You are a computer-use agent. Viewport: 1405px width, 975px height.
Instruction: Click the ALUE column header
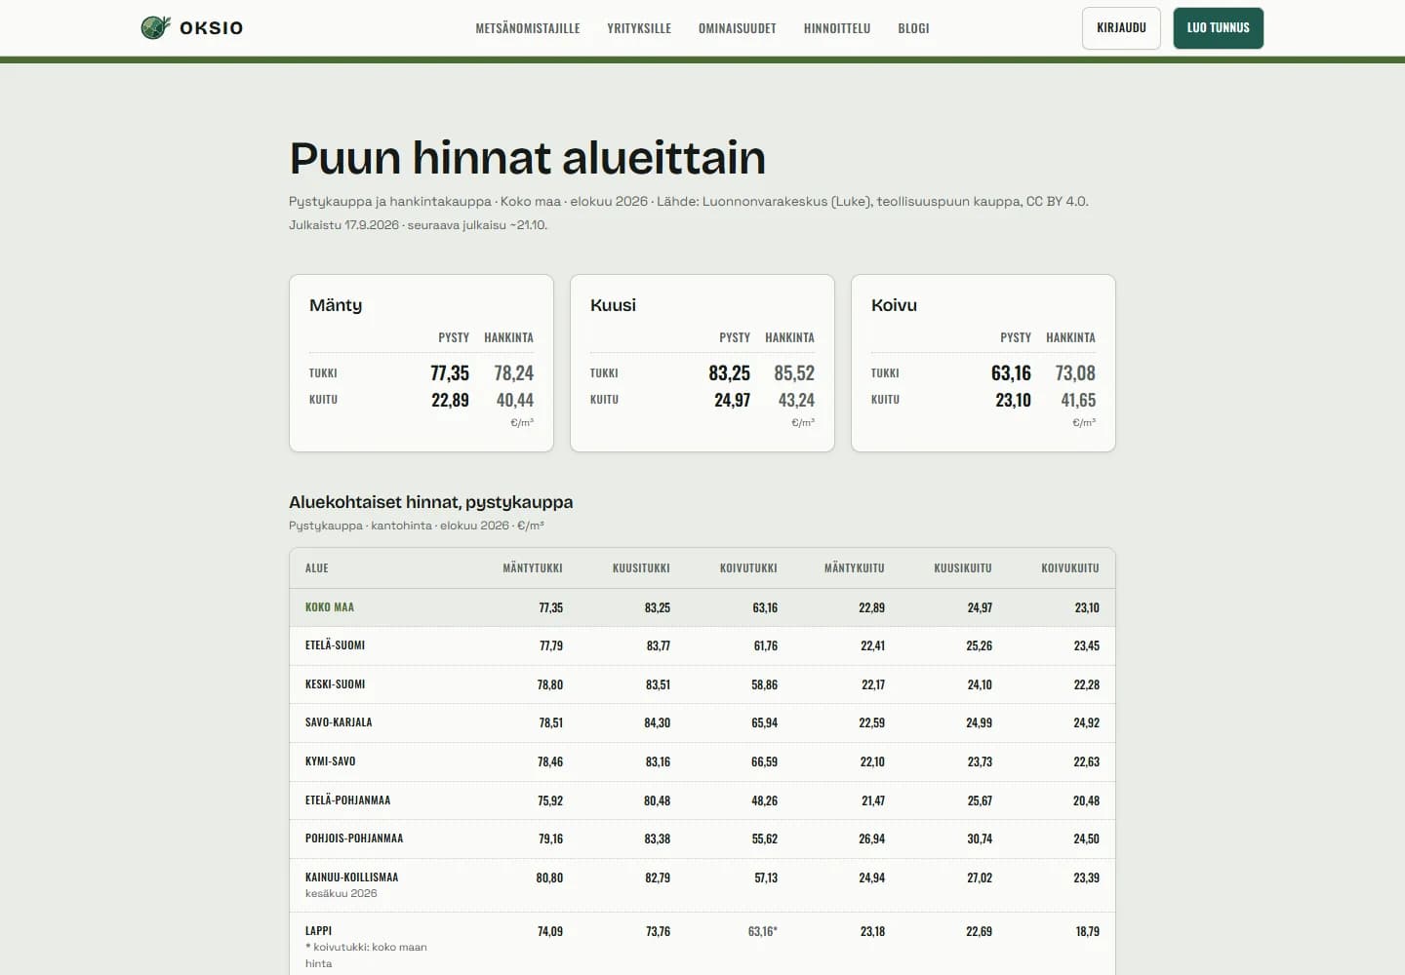pos(316,568)
